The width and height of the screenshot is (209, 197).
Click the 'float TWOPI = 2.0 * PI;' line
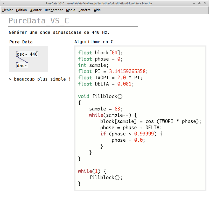110,78
